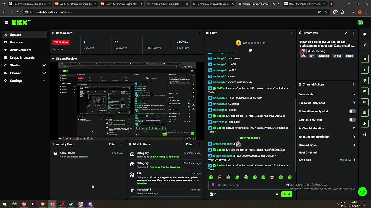The width and height of the screenshot is (371, 208).
Task: Pick the brown angry square emote
Action: [x=220, y=177]
